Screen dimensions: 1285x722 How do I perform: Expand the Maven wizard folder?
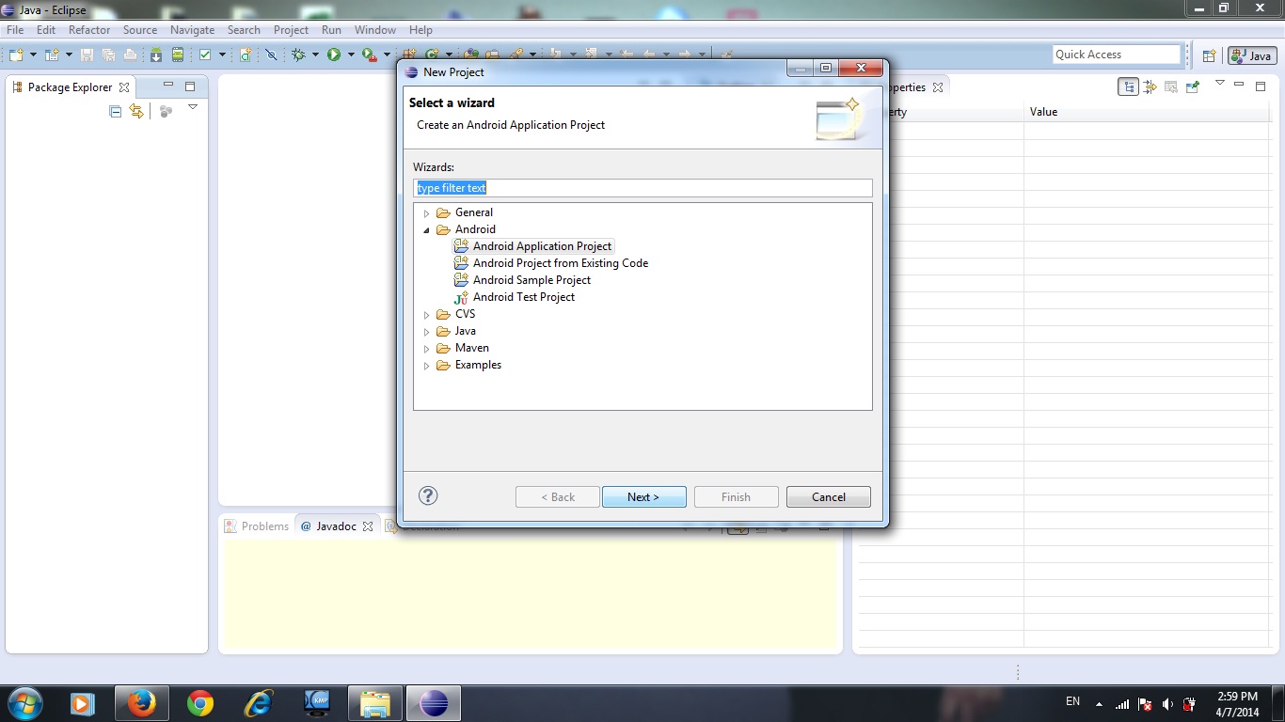pos(426,349)
